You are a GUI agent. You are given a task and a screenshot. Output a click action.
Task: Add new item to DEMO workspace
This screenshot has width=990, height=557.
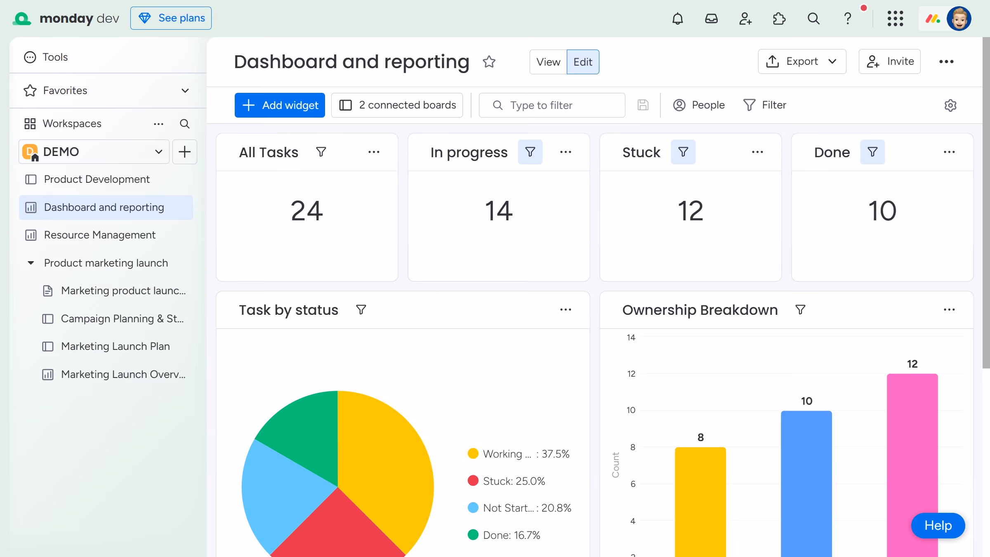[184, 152]
